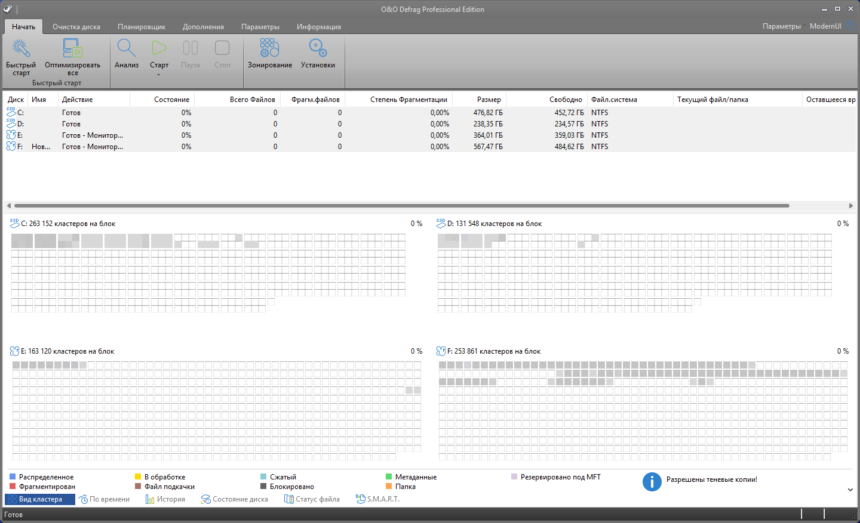This screenshot has height=523, width=860.
Task: Open the Очистка диска tab
Action: coord(76,27)
